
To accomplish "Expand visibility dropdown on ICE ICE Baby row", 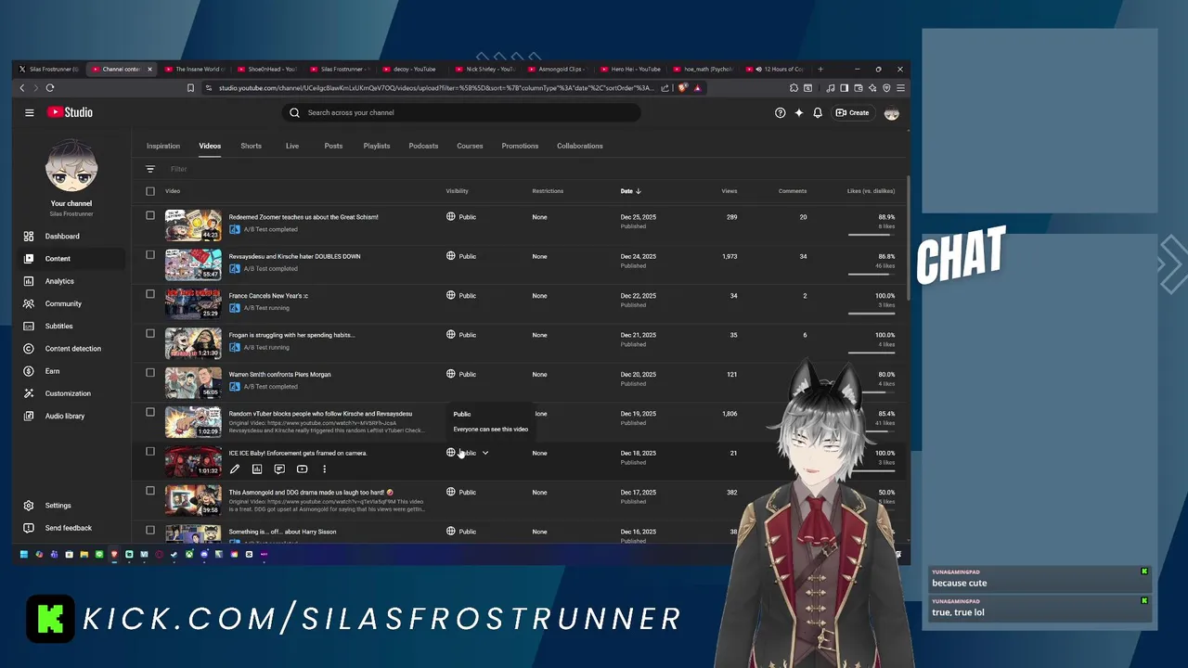I will (484, 453).
